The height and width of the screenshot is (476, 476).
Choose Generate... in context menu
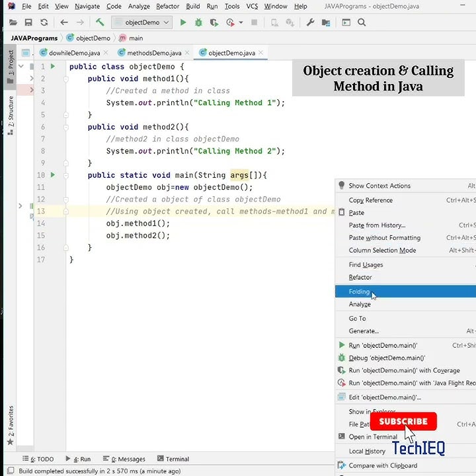pos(405,331)
